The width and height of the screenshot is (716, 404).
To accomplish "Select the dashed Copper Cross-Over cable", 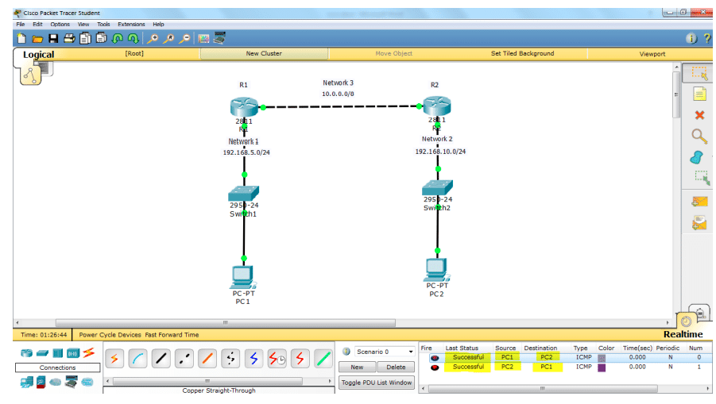I will pos(184,360).
